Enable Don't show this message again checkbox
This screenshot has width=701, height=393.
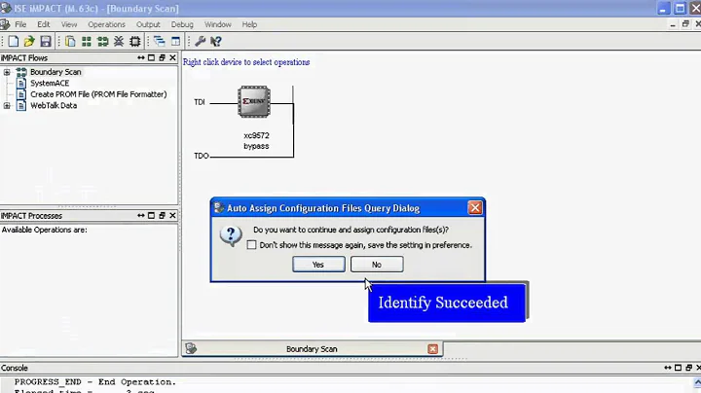[252, 245]
